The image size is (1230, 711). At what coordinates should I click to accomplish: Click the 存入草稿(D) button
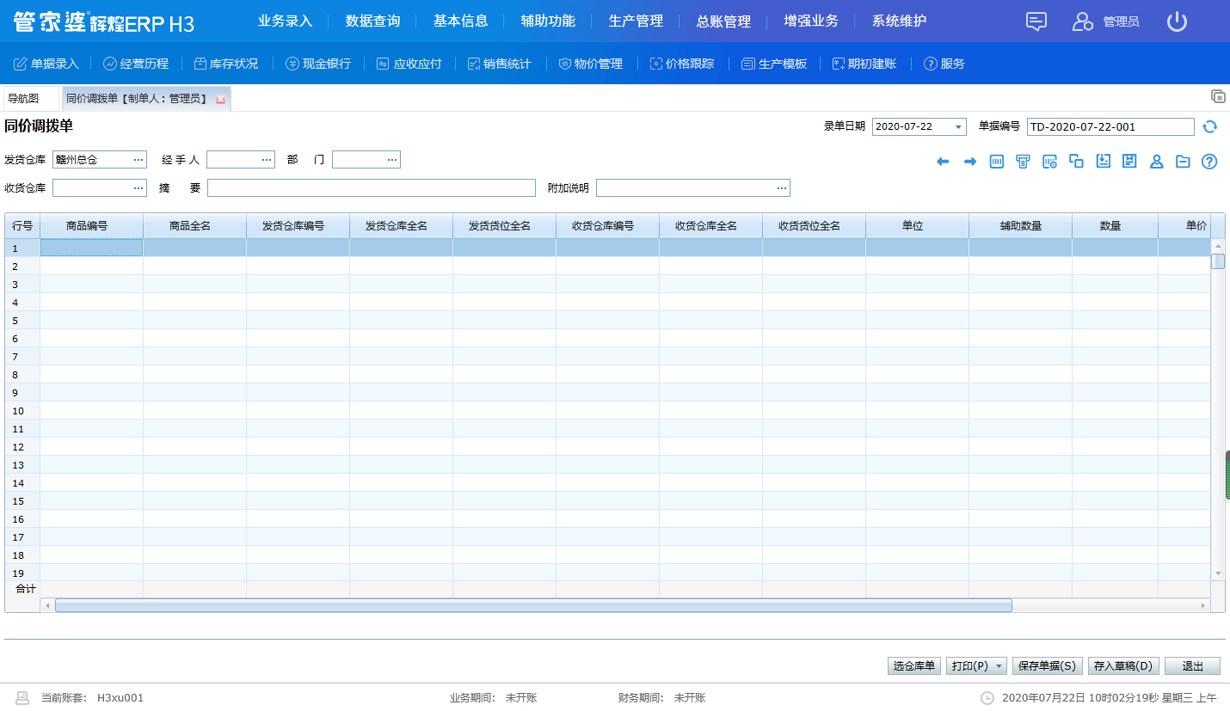pyautogui.click(x=1123, y=666)
